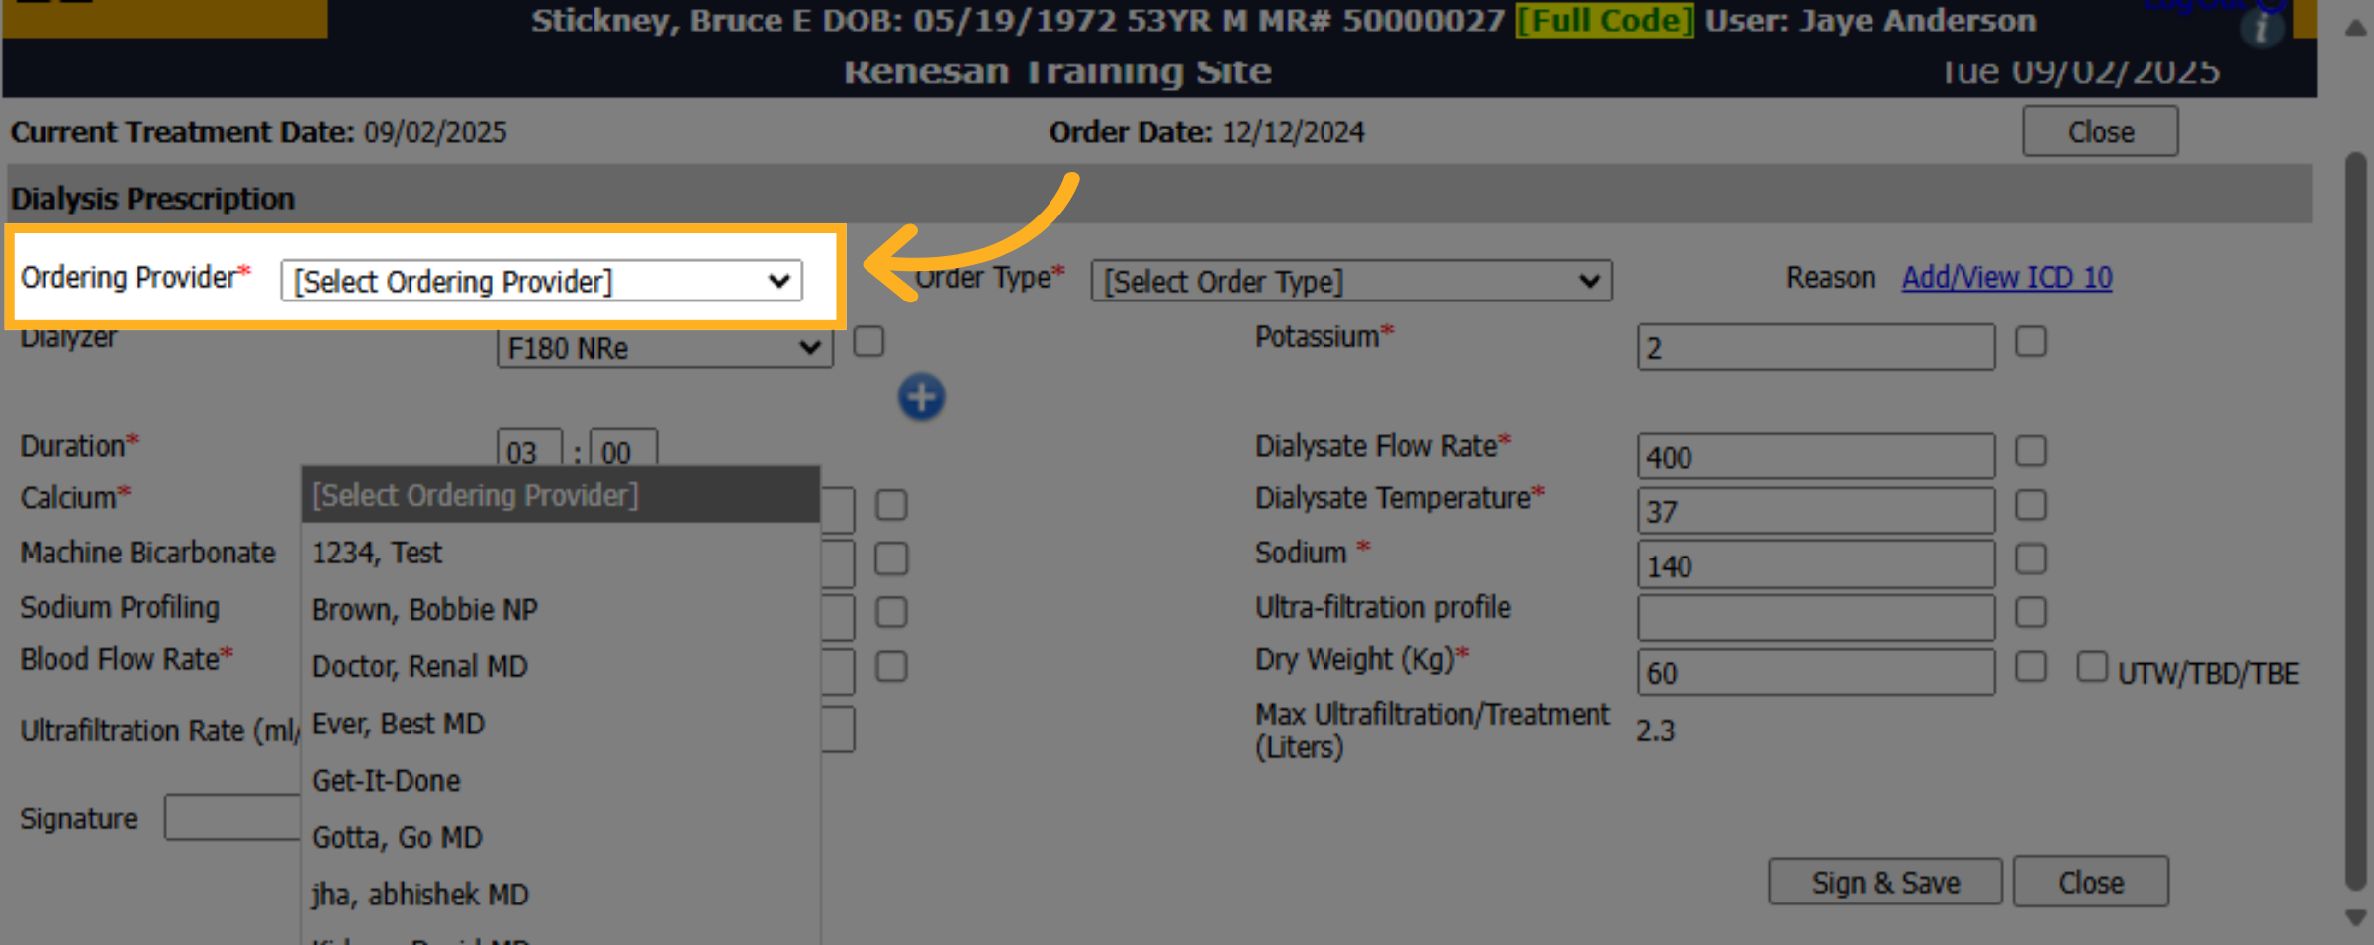Viewport: 2374px width, 945px height.
Task: Click the page scrollbar down arrow
Action: click(2355, 918)
